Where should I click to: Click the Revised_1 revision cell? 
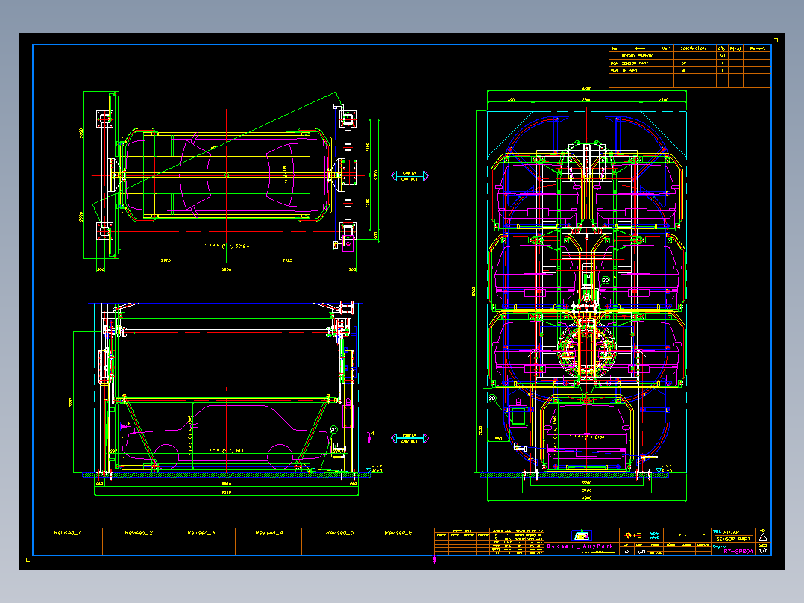[x=68, y=533]
